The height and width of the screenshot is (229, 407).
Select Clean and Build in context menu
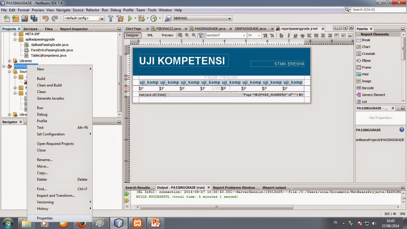60,85
